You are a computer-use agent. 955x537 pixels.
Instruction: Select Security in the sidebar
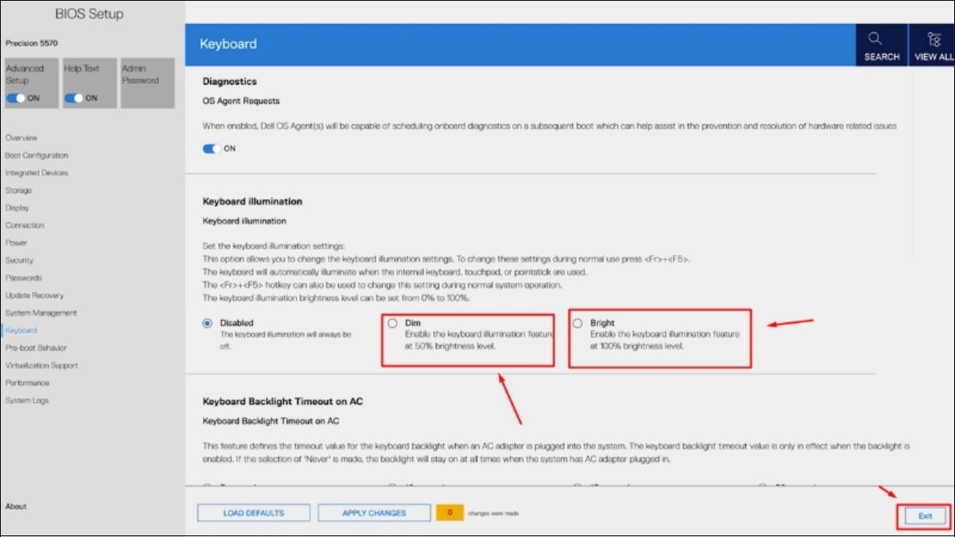[x=19, y=260]
